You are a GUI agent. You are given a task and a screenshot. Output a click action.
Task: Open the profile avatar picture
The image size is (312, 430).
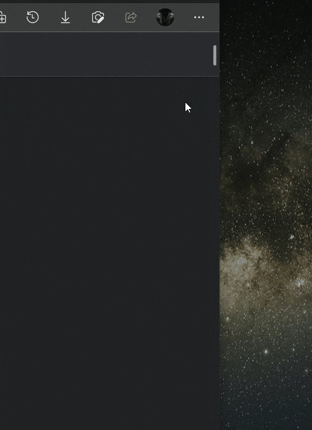click(165, 17)
